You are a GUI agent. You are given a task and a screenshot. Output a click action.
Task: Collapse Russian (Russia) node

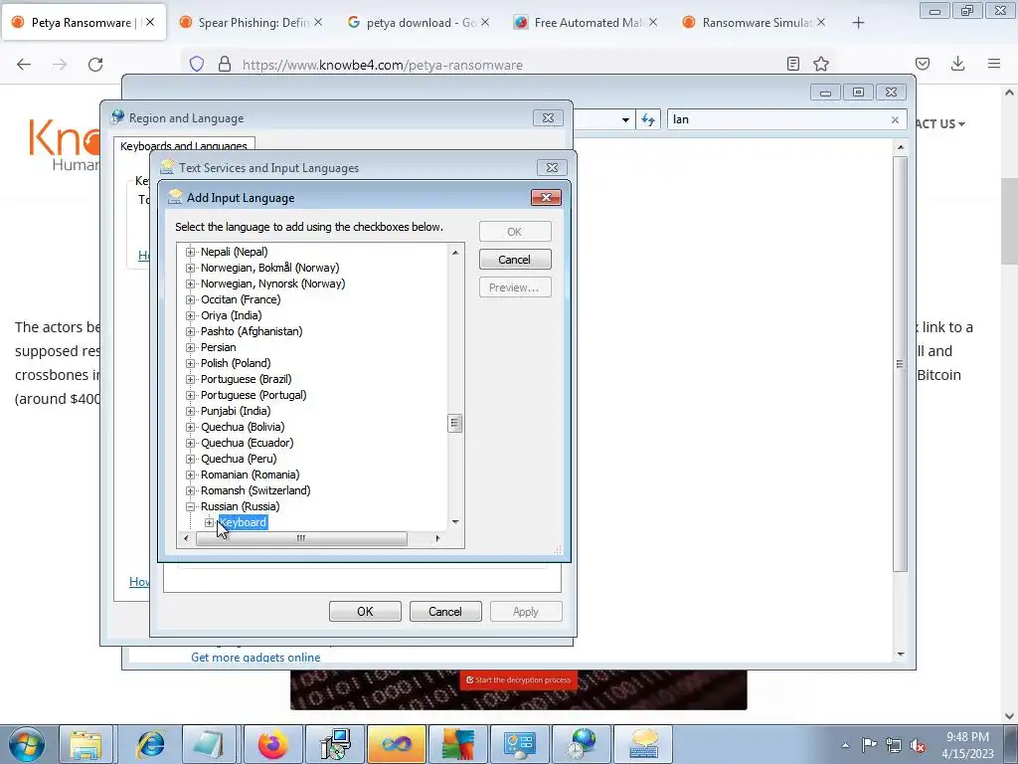tap(190, 506)
